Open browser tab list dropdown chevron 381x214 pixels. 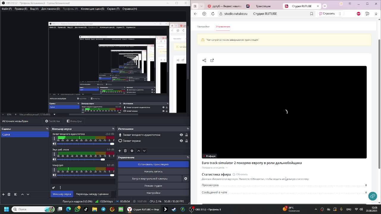[x=202, y=6]
